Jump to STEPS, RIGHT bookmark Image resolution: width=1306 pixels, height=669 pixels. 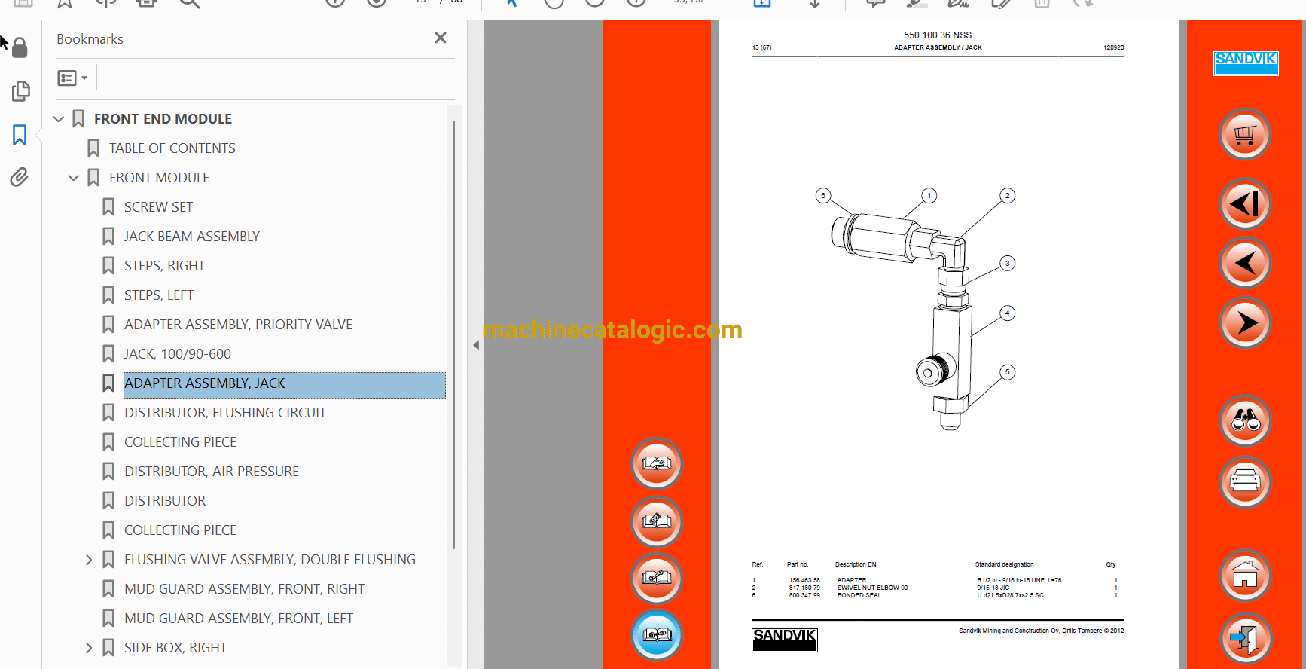pos(164,266)
